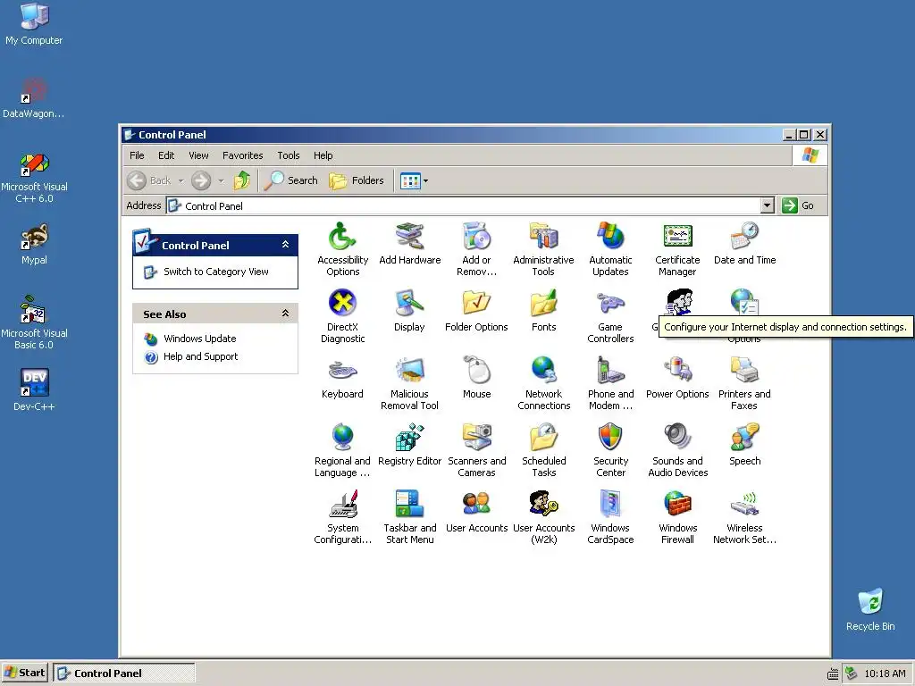Expand the Address bar dropdown arrow
This screenshot has width=915, height=686.
[x=768, y=205]
